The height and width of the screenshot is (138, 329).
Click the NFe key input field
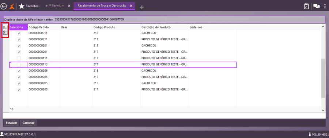coord(110,19)
